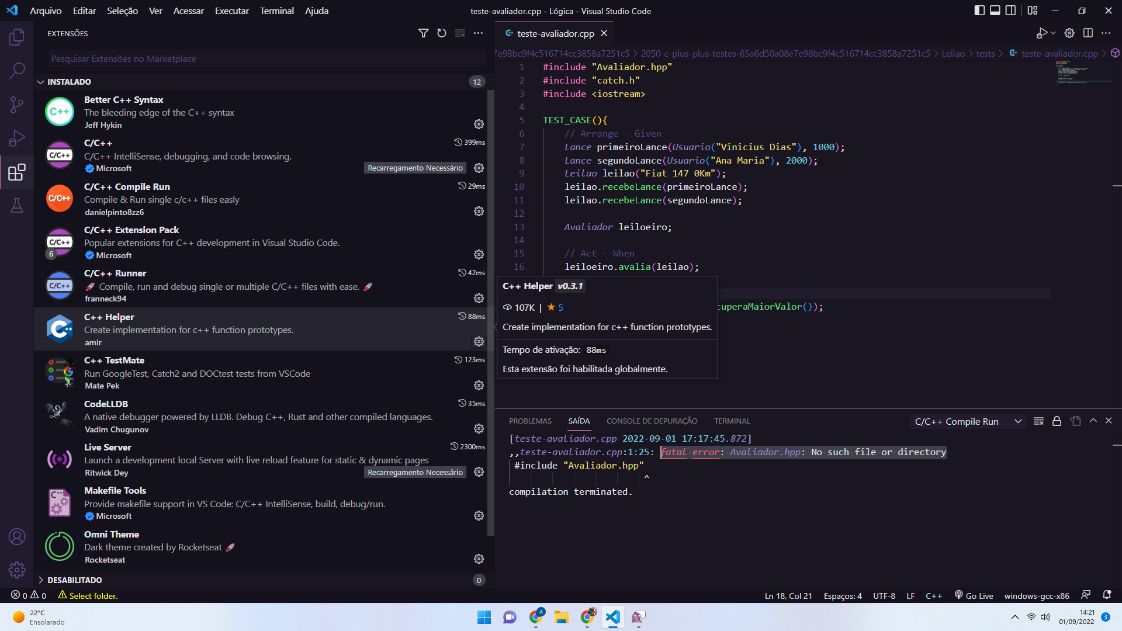Screen dimensions: 1122x631
Task: Click Select folder warning in status bar
Action: [x=88, y=596]
